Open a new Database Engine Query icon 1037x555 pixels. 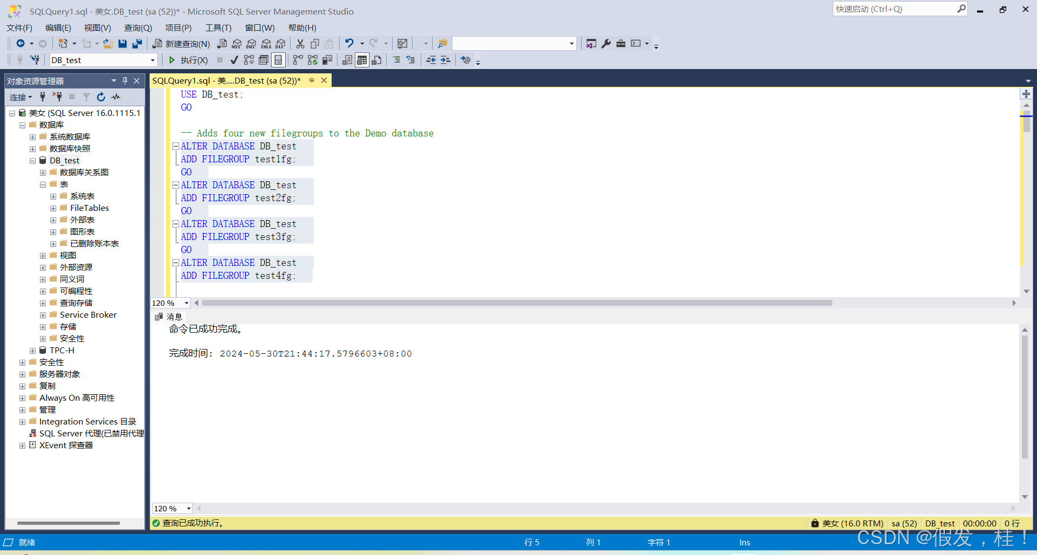coord(222,44)
